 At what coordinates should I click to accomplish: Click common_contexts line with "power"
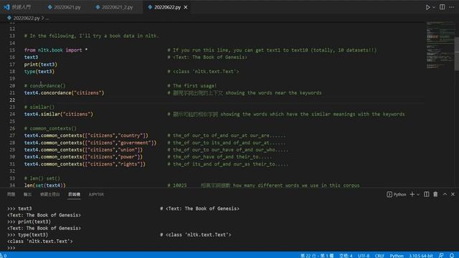coord(83,157)
